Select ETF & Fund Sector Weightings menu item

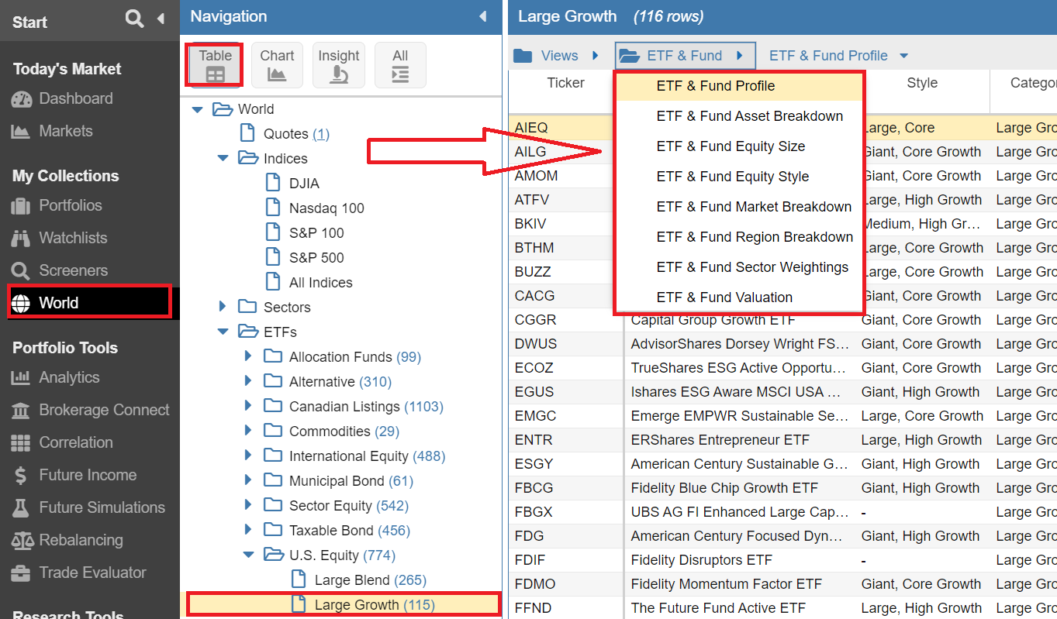(x=752, y=267)
